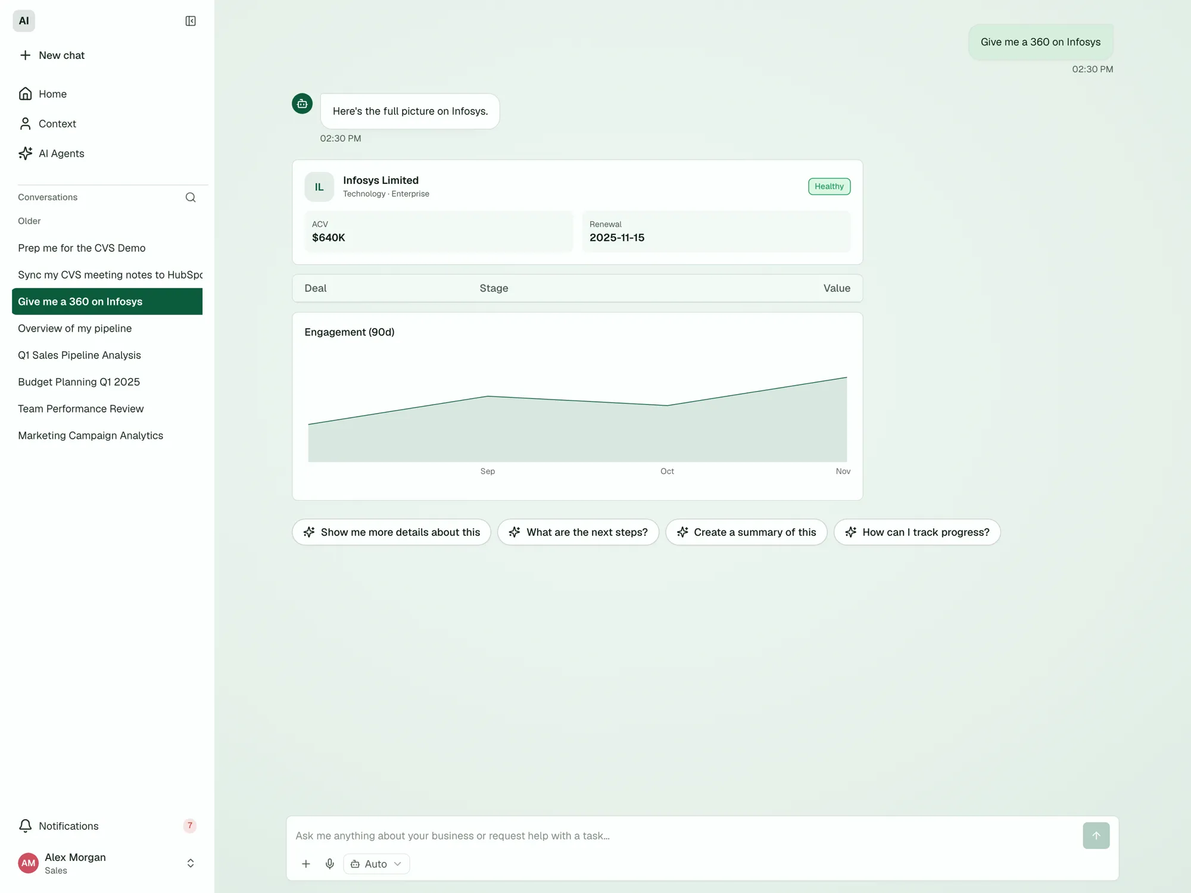Click the microphone voice input icon
The width and height of the screenshot is (1191, 893).
point(330,864)
